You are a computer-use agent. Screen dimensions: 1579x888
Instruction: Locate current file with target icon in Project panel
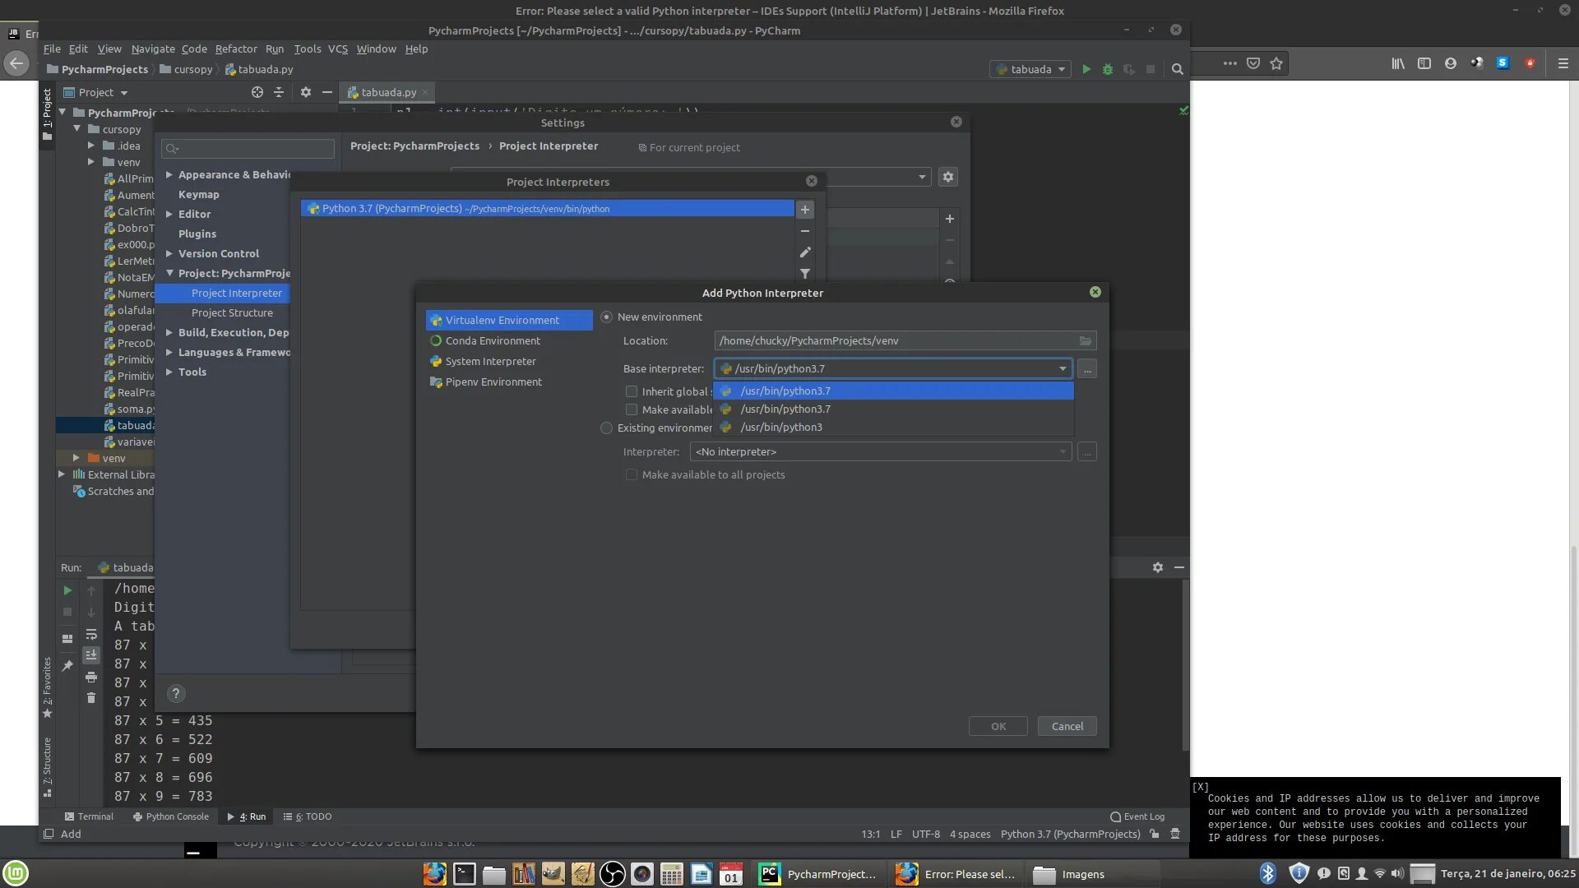[257, 92]
